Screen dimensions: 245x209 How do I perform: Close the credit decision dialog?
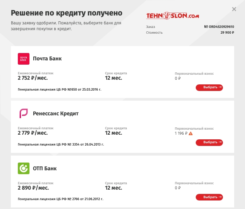coord(234,9)
